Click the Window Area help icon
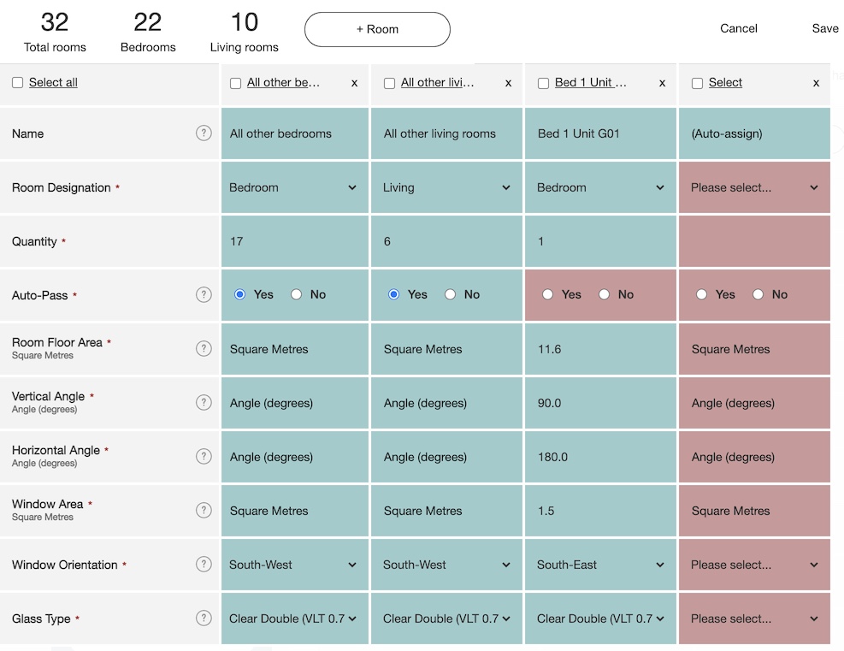The height and width of the screenshot is (651, 844). tap(204, 510)
